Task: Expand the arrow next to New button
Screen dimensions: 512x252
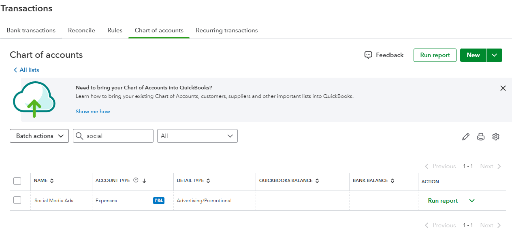Action: click(494, 55)
